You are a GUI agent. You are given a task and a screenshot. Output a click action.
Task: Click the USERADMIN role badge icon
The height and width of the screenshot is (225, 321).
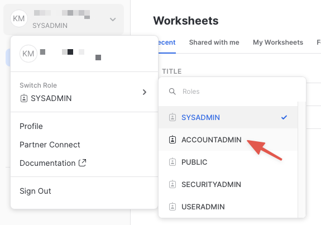(x=173, y=207)
